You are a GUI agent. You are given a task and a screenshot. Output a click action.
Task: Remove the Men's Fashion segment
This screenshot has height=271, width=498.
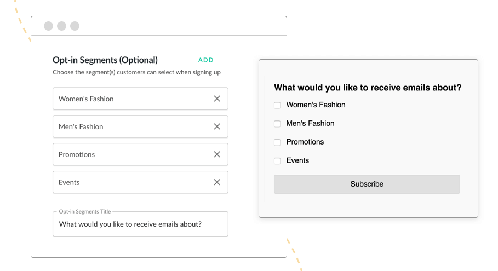[217, 126]
